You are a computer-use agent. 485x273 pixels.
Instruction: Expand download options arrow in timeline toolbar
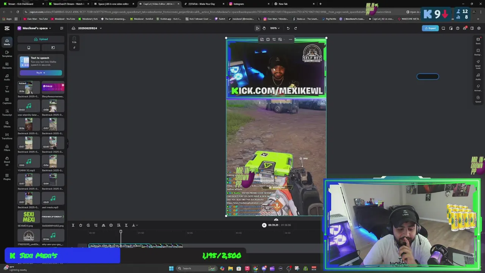pos(137,225)
